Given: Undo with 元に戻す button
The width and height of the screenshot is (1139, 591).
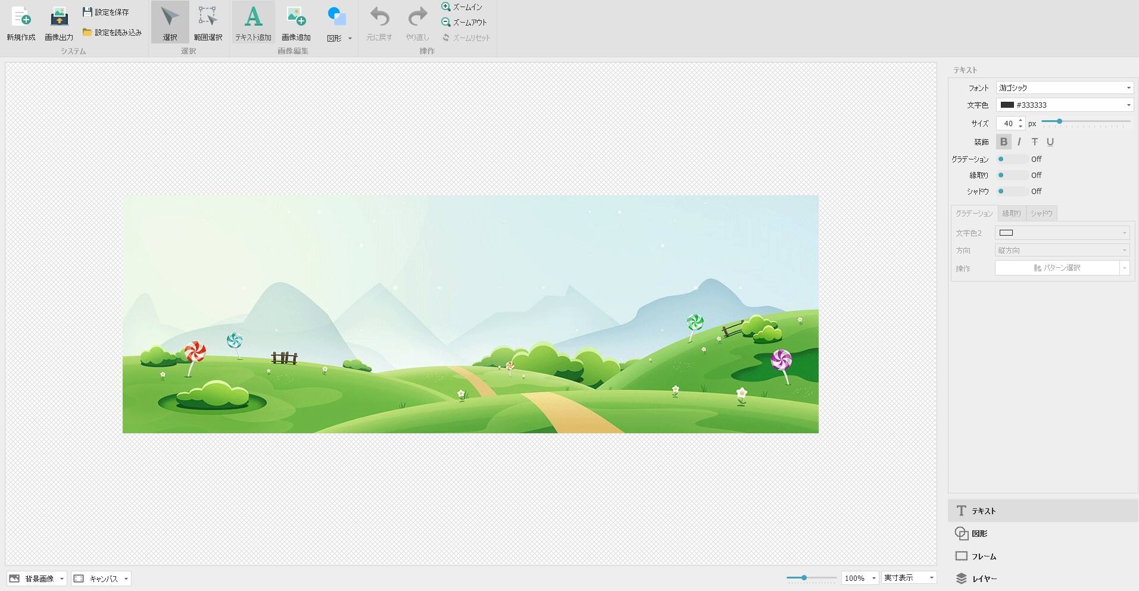Looking at the screenshot, I should (x=379, y=23).
